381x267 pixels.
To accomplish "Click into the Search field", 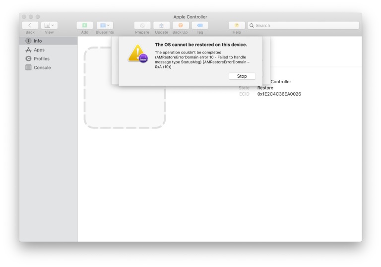I will 304,25.
